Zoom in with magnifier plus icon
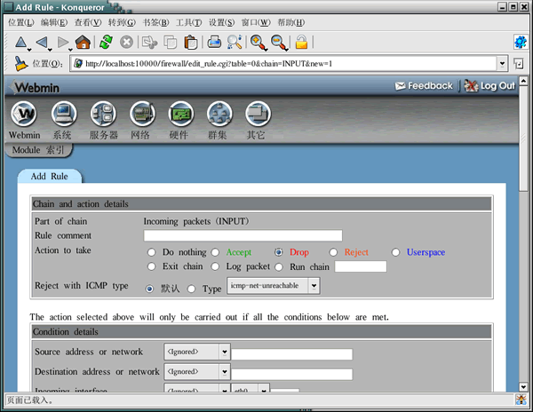The height and width of the screenshot is (412, 533). pyautogui.click(x=258, y=43)
